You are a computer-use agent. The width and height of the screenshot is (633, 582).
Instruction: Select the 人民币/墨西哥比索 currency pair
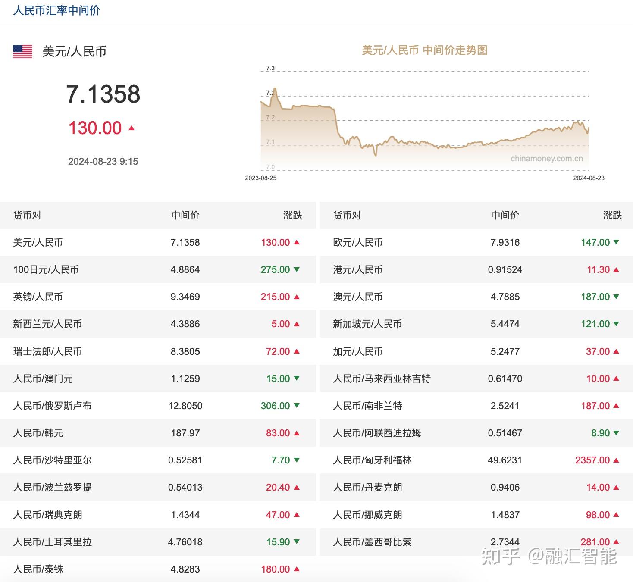pos(373,542)
